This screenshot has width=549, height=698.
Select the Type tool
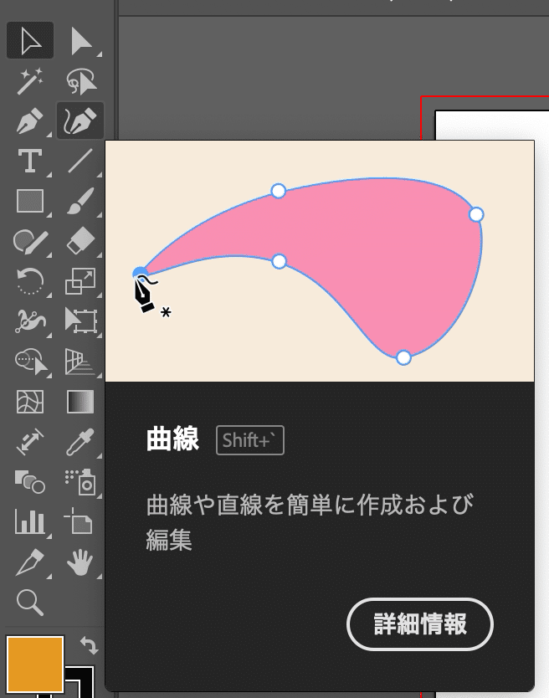[30, 161]
